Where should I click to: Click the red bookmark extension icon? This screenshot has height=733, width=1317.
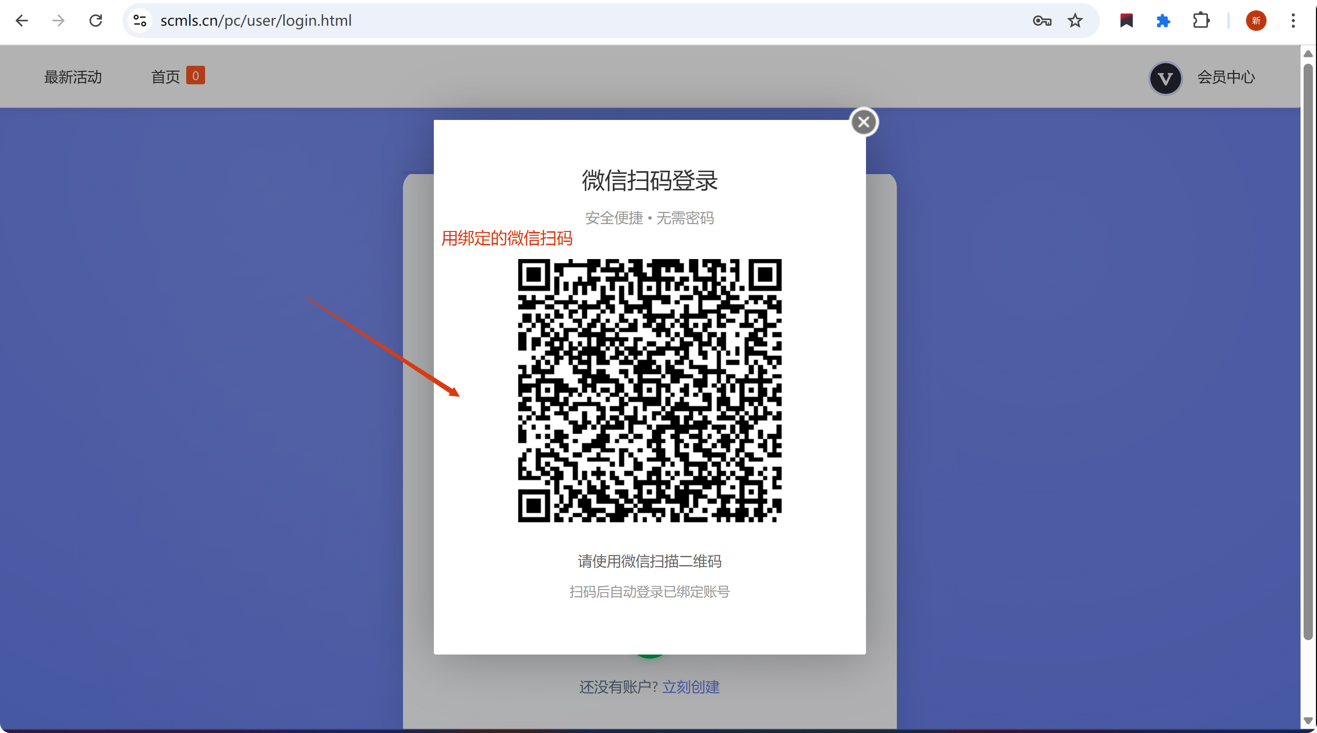pyautogui.click(x=1126, y=21)
